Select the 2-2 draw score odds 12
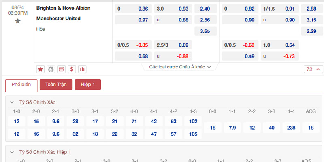324x162 pixels. tap(252, 128)
